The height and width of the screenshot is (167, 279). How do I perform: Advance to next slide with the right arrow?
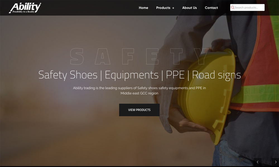[x=276, y=162]
